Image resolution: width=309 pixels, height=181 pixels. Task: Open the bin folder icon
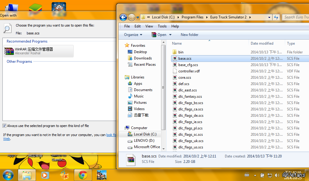pos(175,52)
